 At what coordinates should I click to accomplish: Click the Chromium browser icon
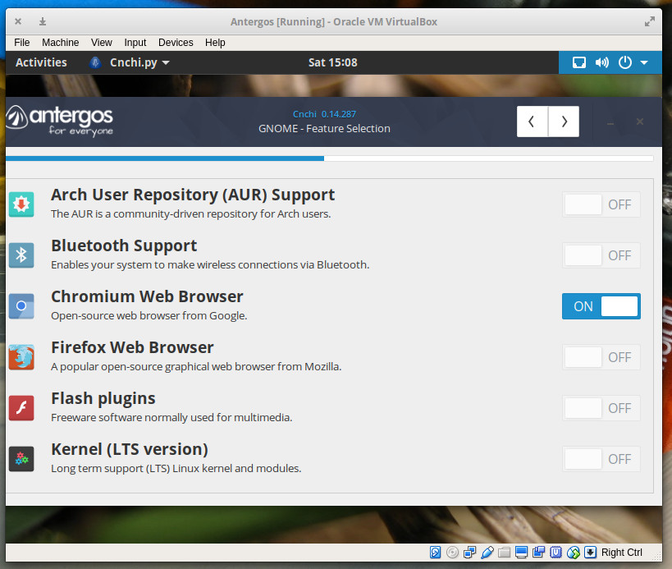click(x=21, y=306)
